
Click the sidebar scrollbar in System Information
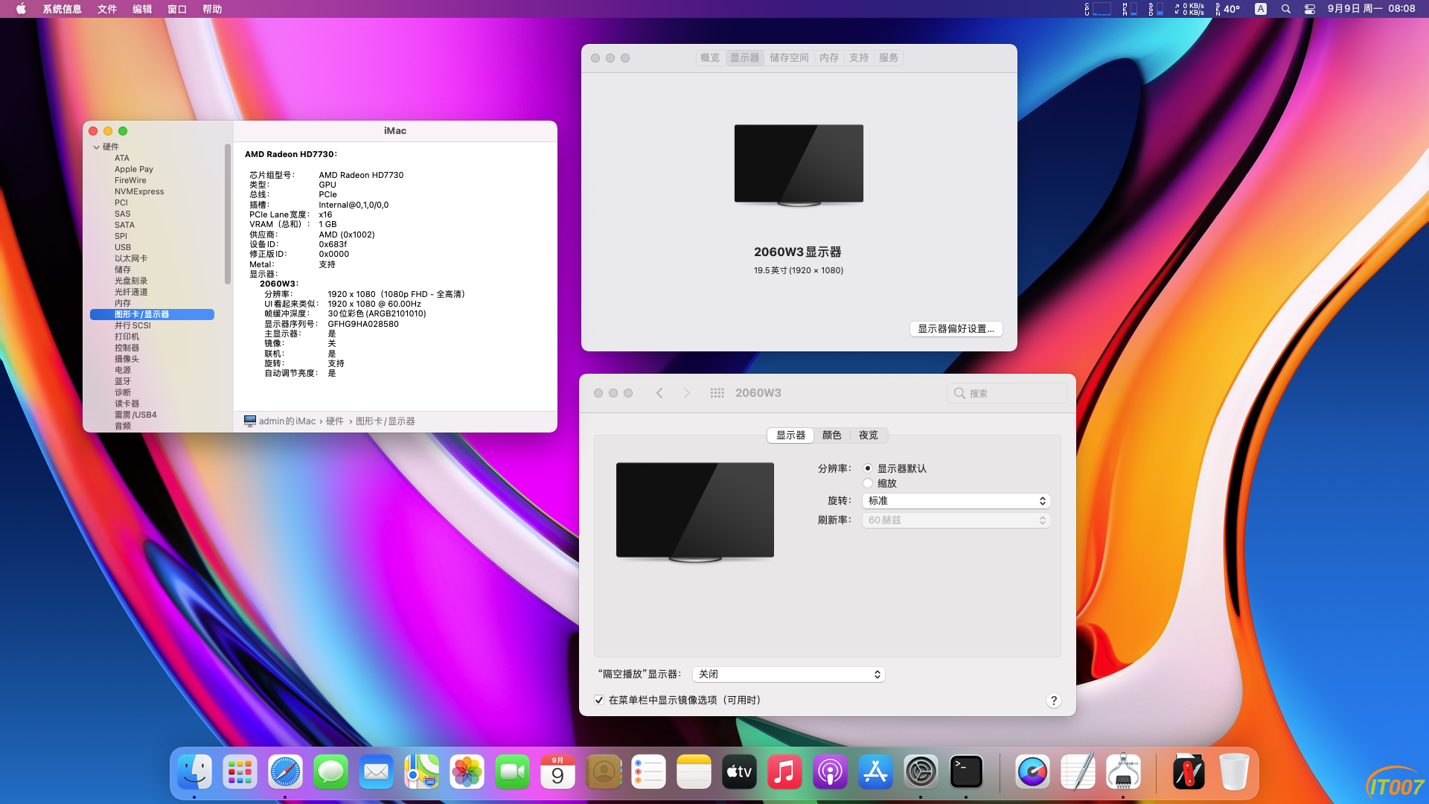click(x=227, y=214)
